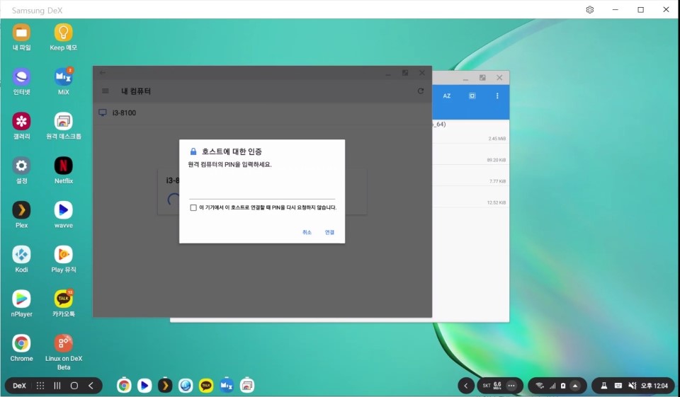Select the 12.52 KiB file row
This screenshot has width=680, height=397.
pos(470,197)
